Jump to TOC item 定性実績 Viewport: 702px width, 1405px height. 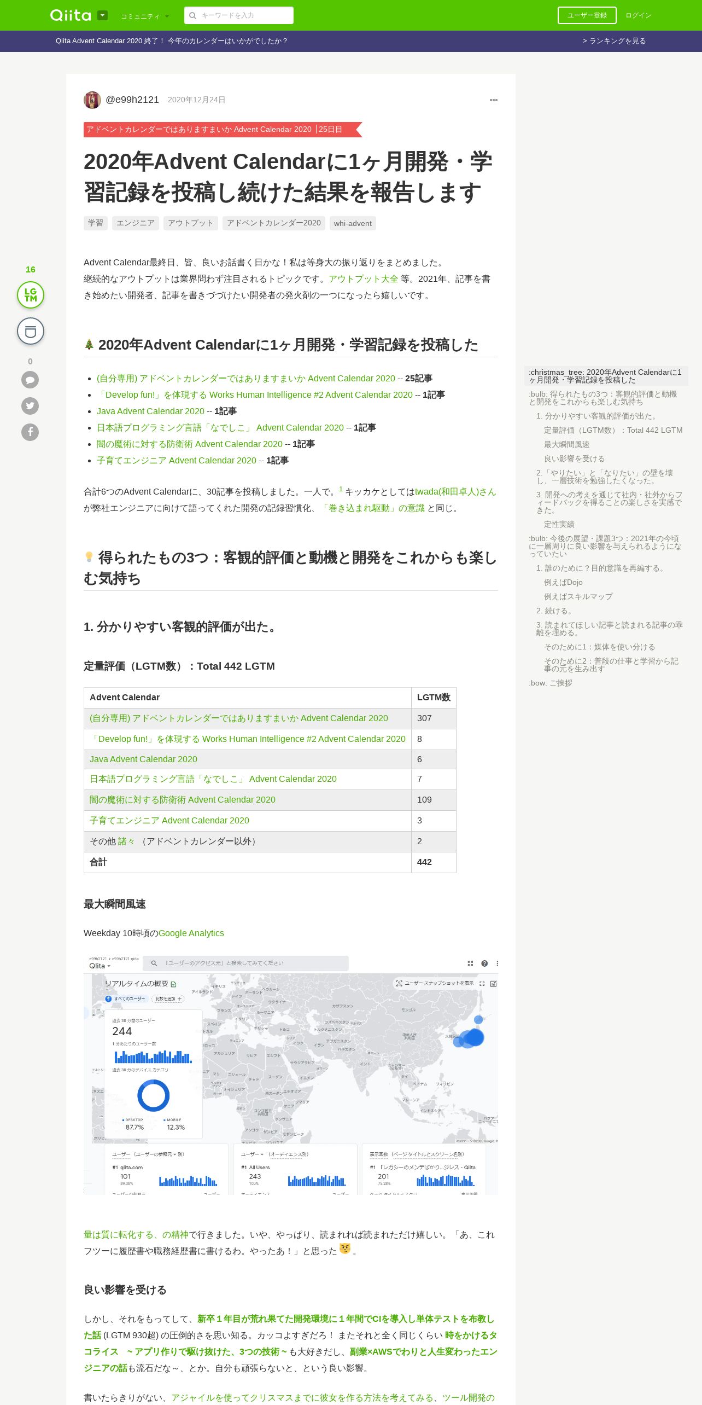coord(559,525)
